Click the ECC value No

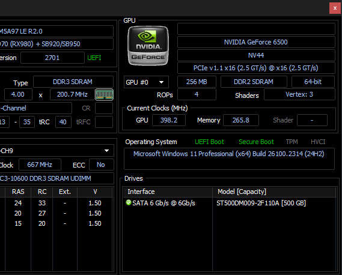point(101,165)
